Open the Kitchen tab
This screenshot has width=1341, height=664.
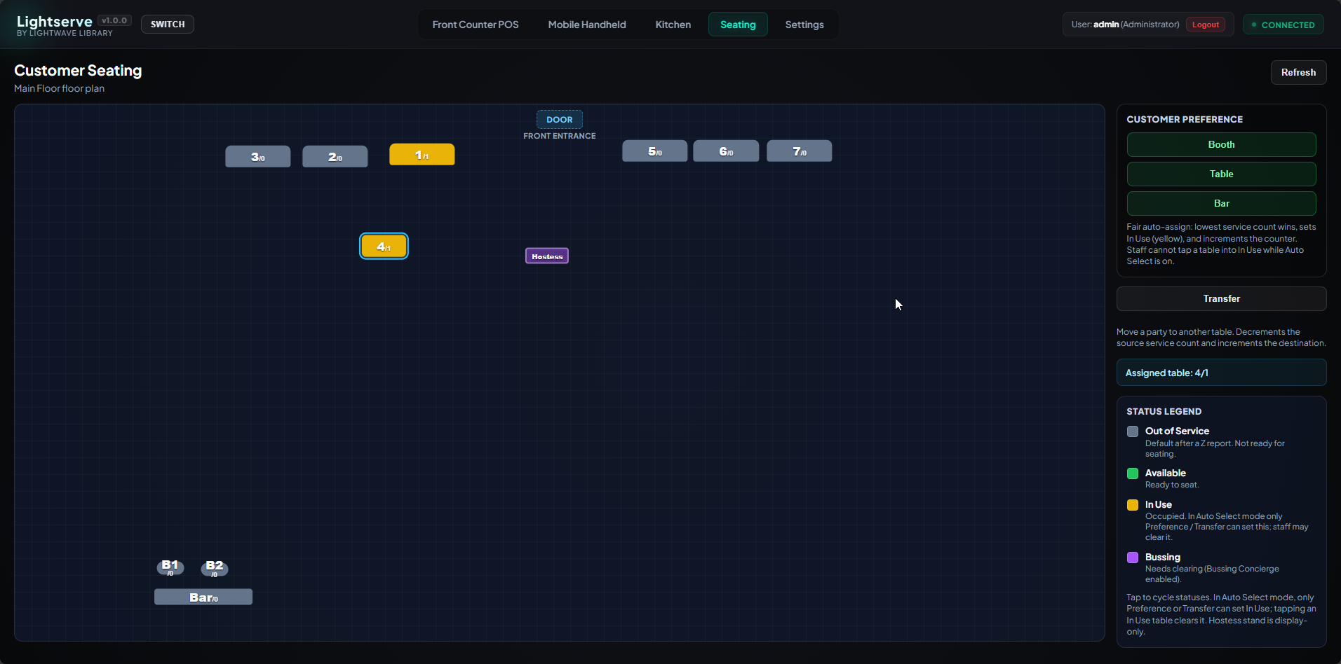point(673,25)
